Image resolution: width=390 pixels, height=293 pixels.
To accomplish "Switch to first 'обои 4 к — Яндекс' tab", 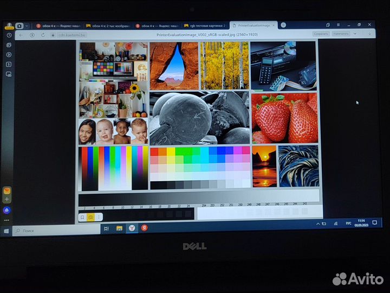I will point(58,26).
